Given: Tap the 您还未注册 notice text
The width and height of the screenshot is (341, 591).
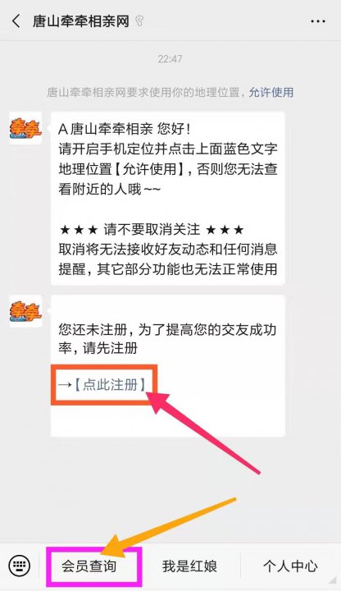Looking at the screenshot, I should click(167, 339).
